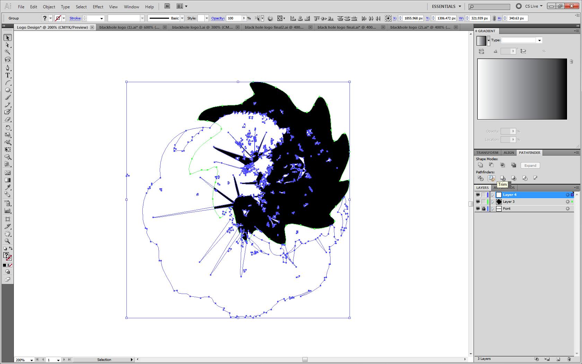This screenshot has width=582, height=364.
Task: Select the Eyedropper tool
Action: point(8,188)
